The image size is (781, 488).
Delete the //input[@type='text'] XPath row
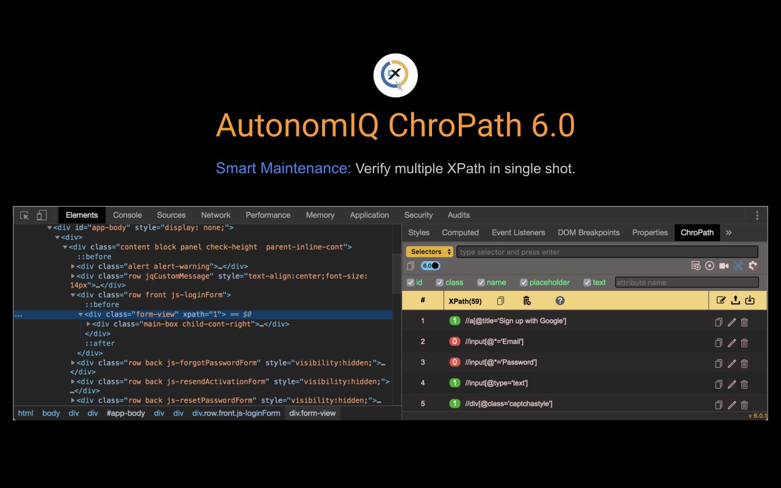pos(744,384)
